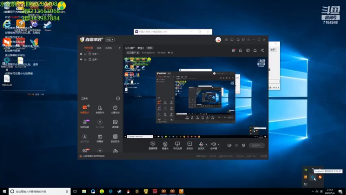346x195 pixels.
Task: Click the speaker 扬声器 icon
Action: pyautogui.click(x=213, y=144)
